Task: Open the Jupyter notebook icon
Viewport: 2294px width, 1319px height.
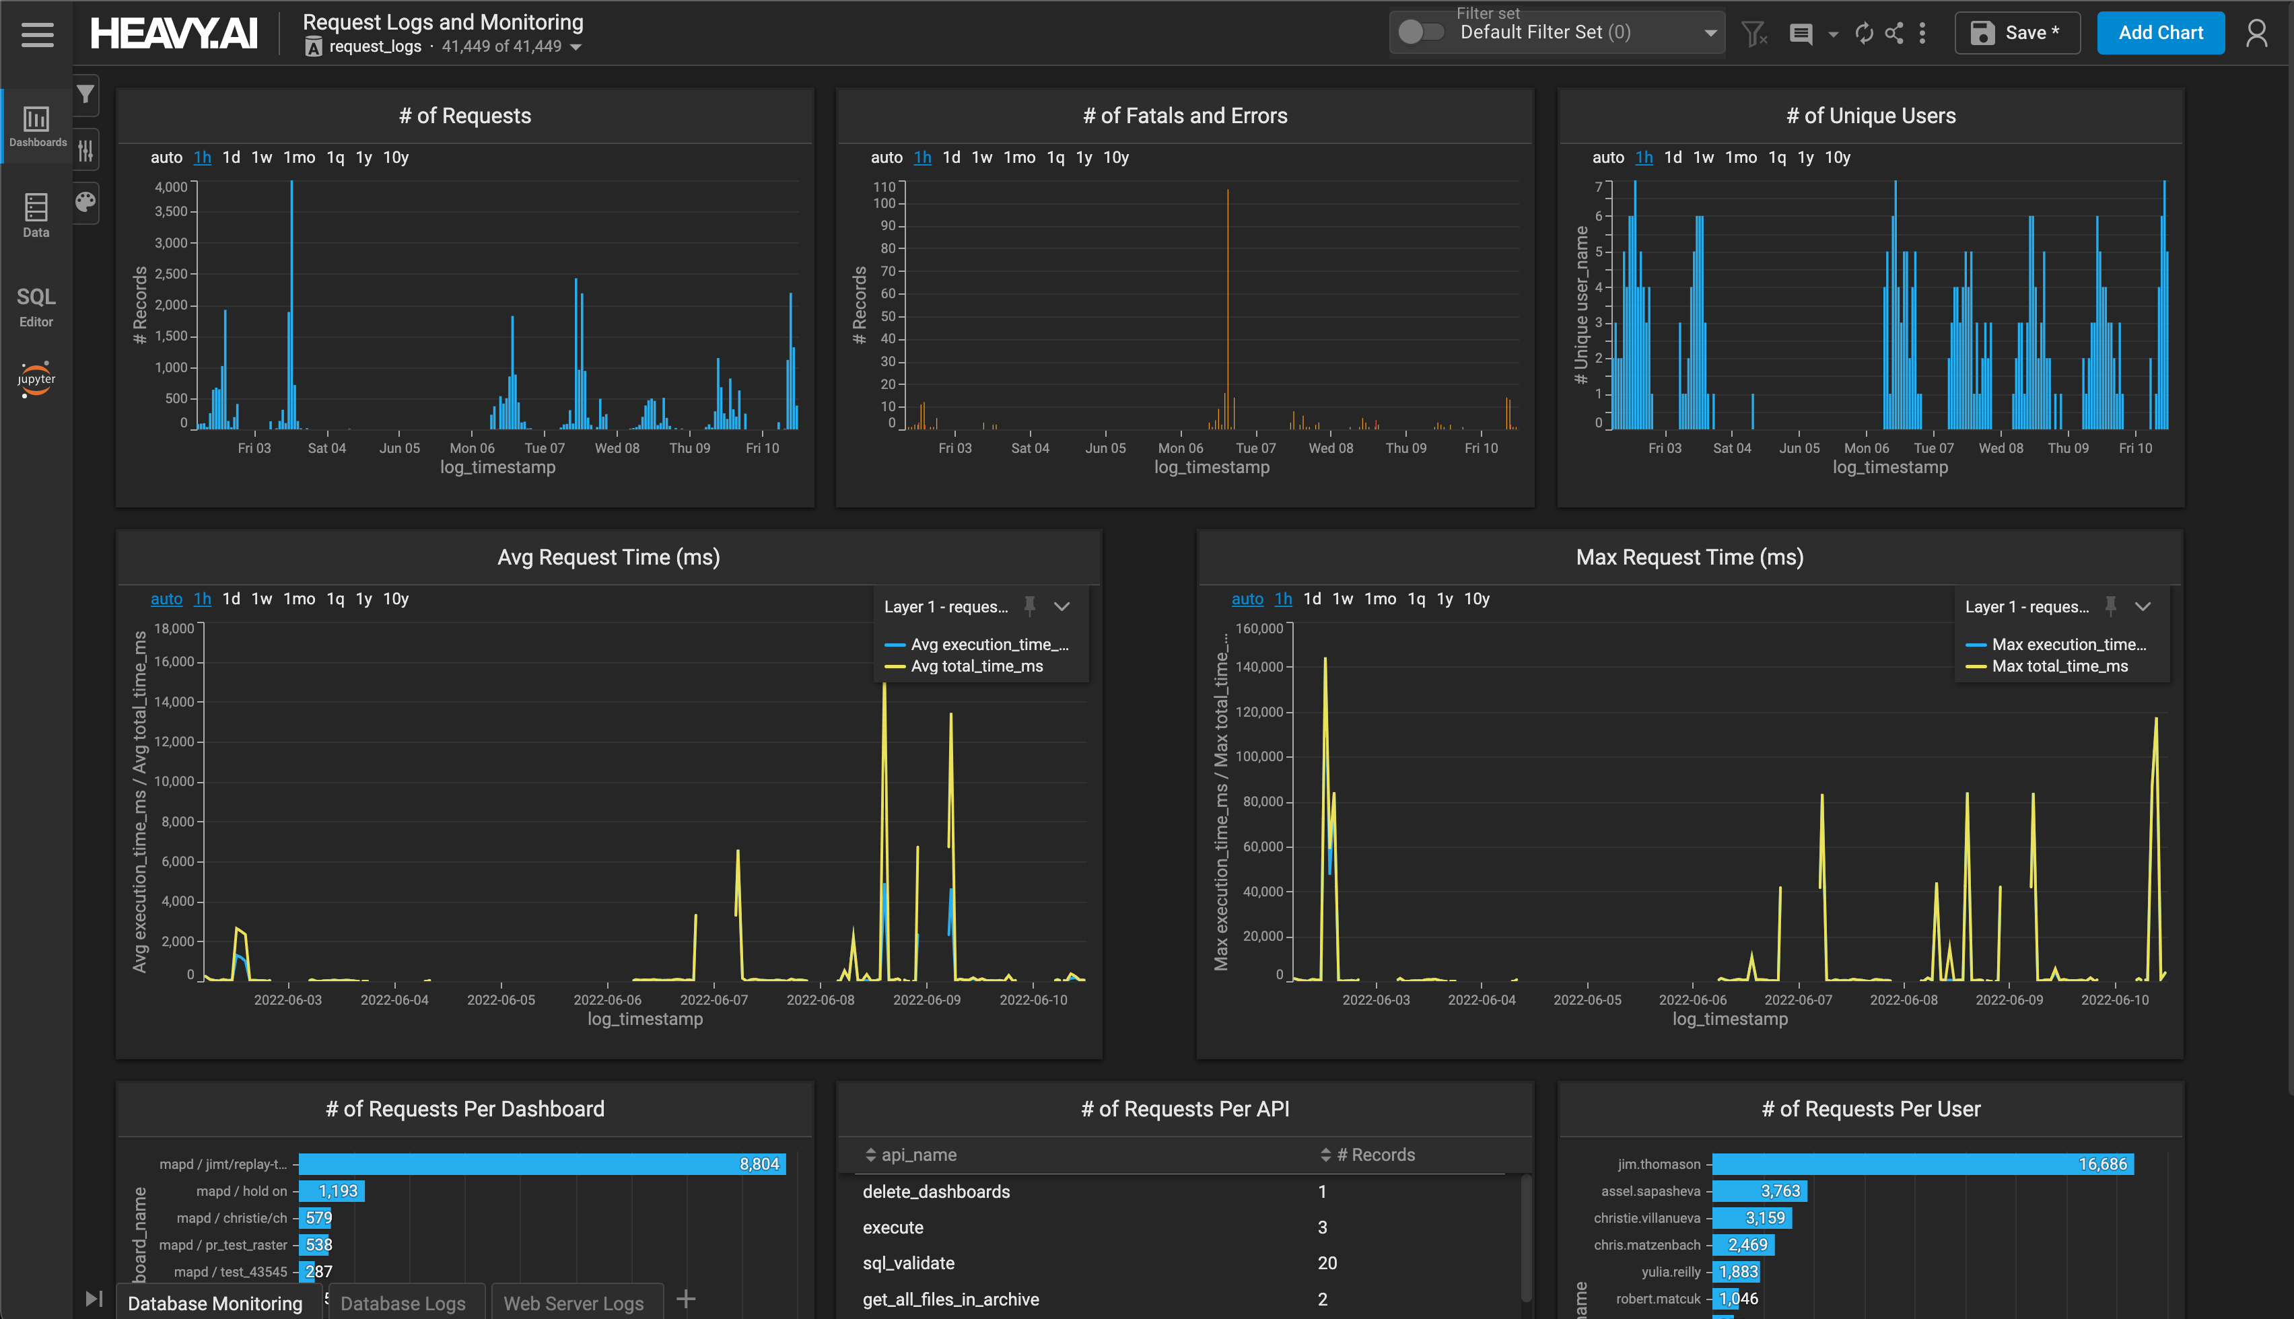Action: pos(36,379)
